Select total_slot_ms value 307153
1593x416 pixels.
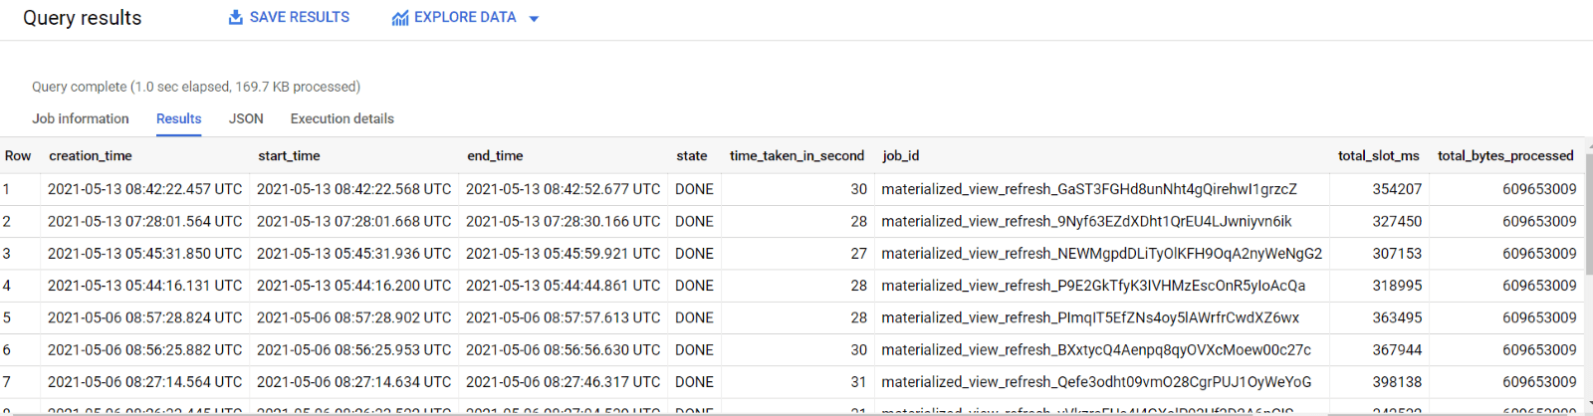coord(1397,254)
